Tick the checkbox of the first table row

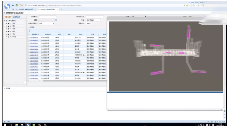(x=29, y=38)
